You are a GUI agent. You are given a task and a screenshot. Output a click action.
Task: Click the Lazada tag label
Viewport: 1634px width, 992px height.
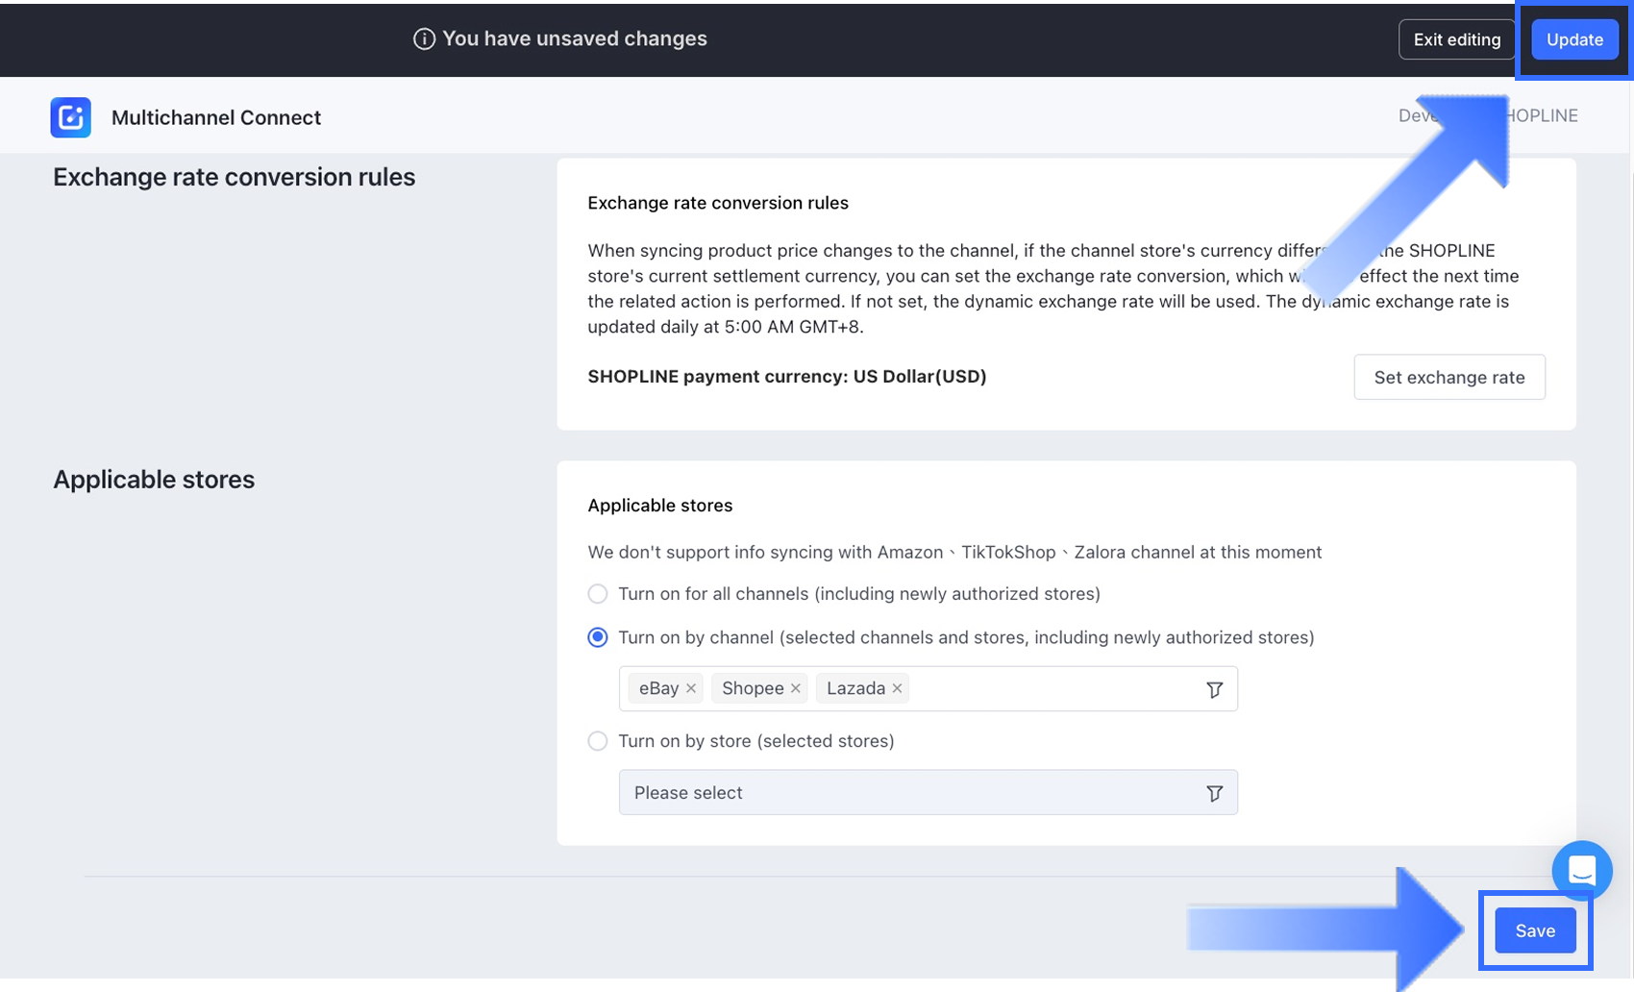855,688
